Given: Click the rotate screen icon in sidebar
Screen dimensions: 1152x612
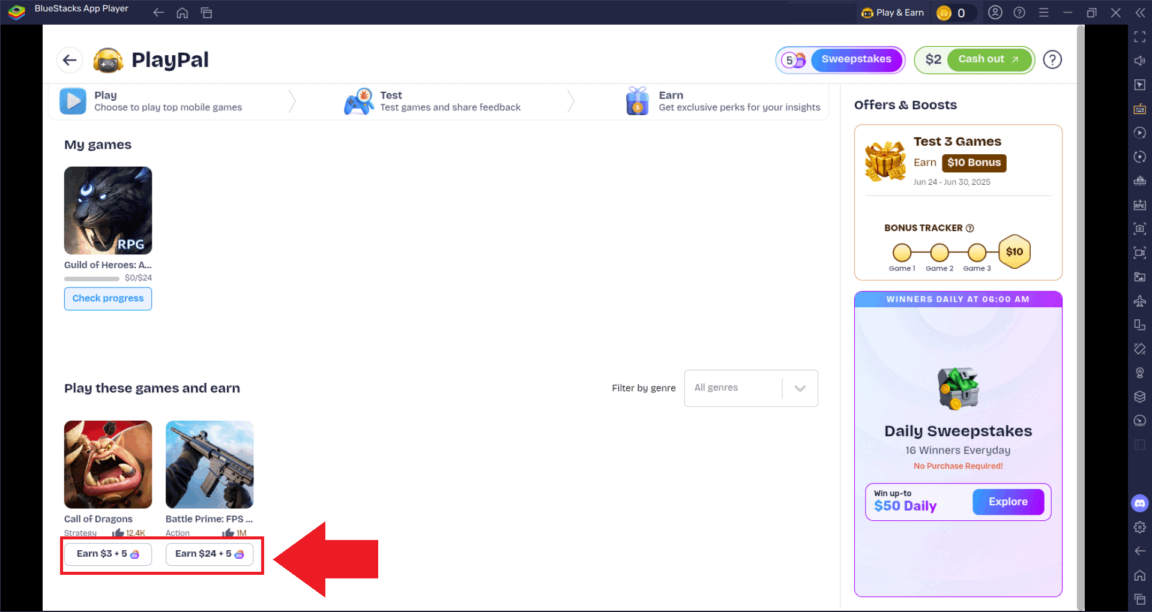Looking at the screenshot, I should pyautogui.click(x=1139, y=325).
